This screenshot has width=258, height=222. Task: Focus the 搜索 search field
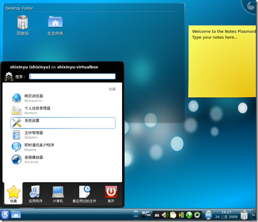tap(72, 76)
